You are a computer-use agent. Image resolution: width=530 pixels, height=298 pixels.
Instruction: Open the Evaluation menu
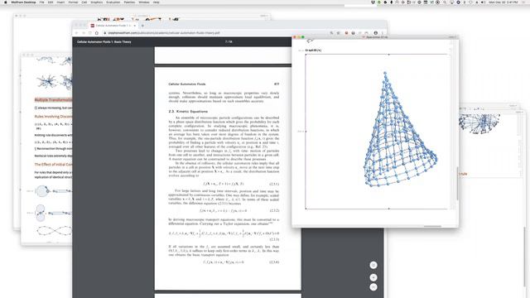113,2
